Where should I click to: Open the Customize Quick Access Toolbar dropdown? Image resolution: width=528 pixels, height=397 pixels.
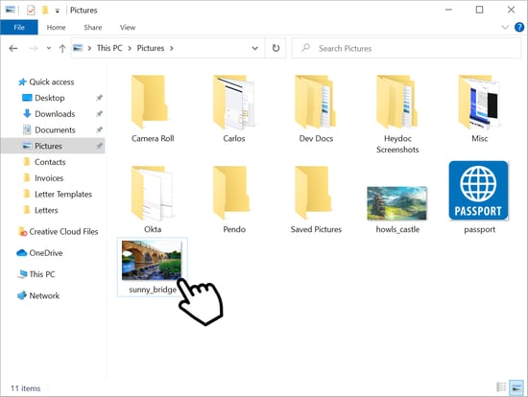(x=58, y=11)
